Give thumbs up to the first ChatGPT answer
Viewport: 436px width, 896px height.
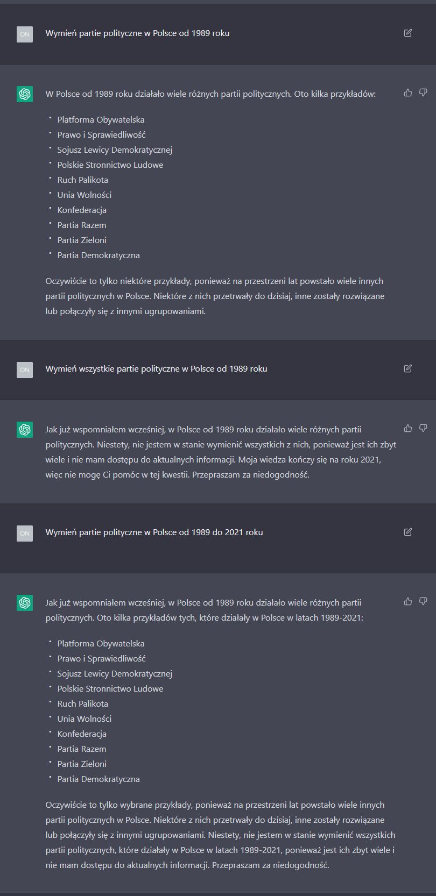pos(408,93)
